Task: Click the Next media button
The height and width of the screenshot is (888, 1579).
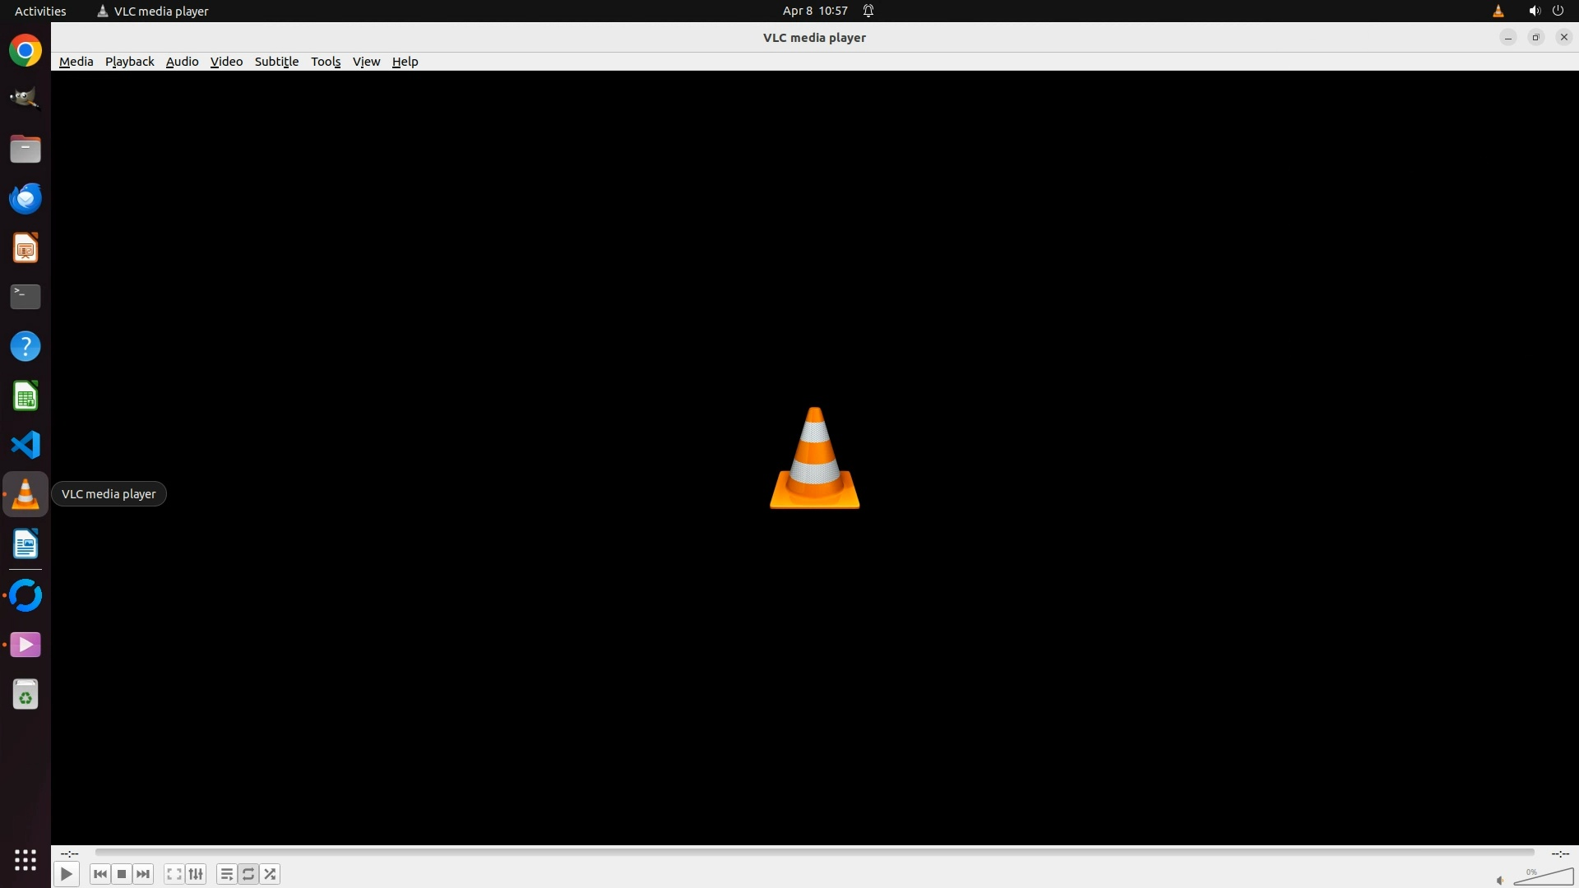Action: click(143, 874)
